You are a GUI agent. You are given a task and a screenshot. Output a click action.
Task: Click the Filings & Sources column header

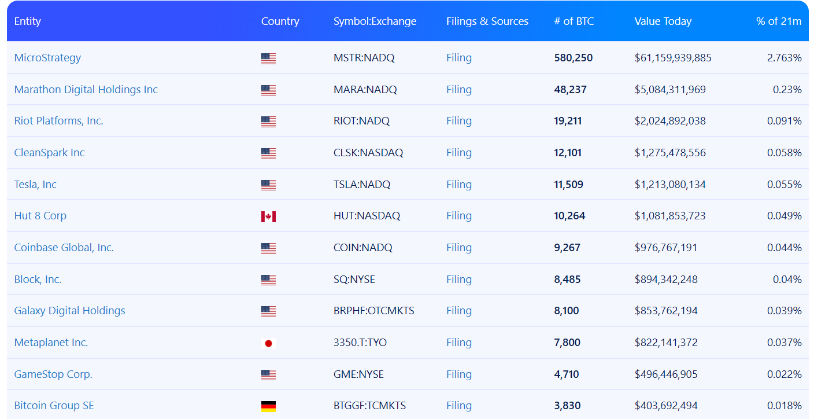pyautogui.click(x=487, y=21)
